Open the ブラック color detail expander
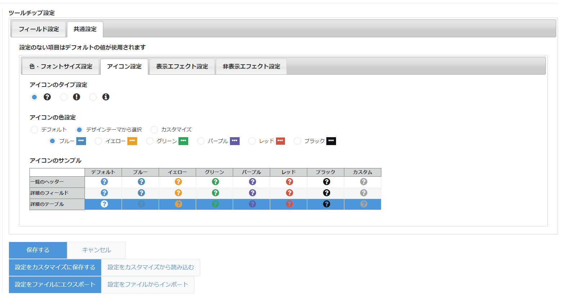562x302 pixels. 331,141
